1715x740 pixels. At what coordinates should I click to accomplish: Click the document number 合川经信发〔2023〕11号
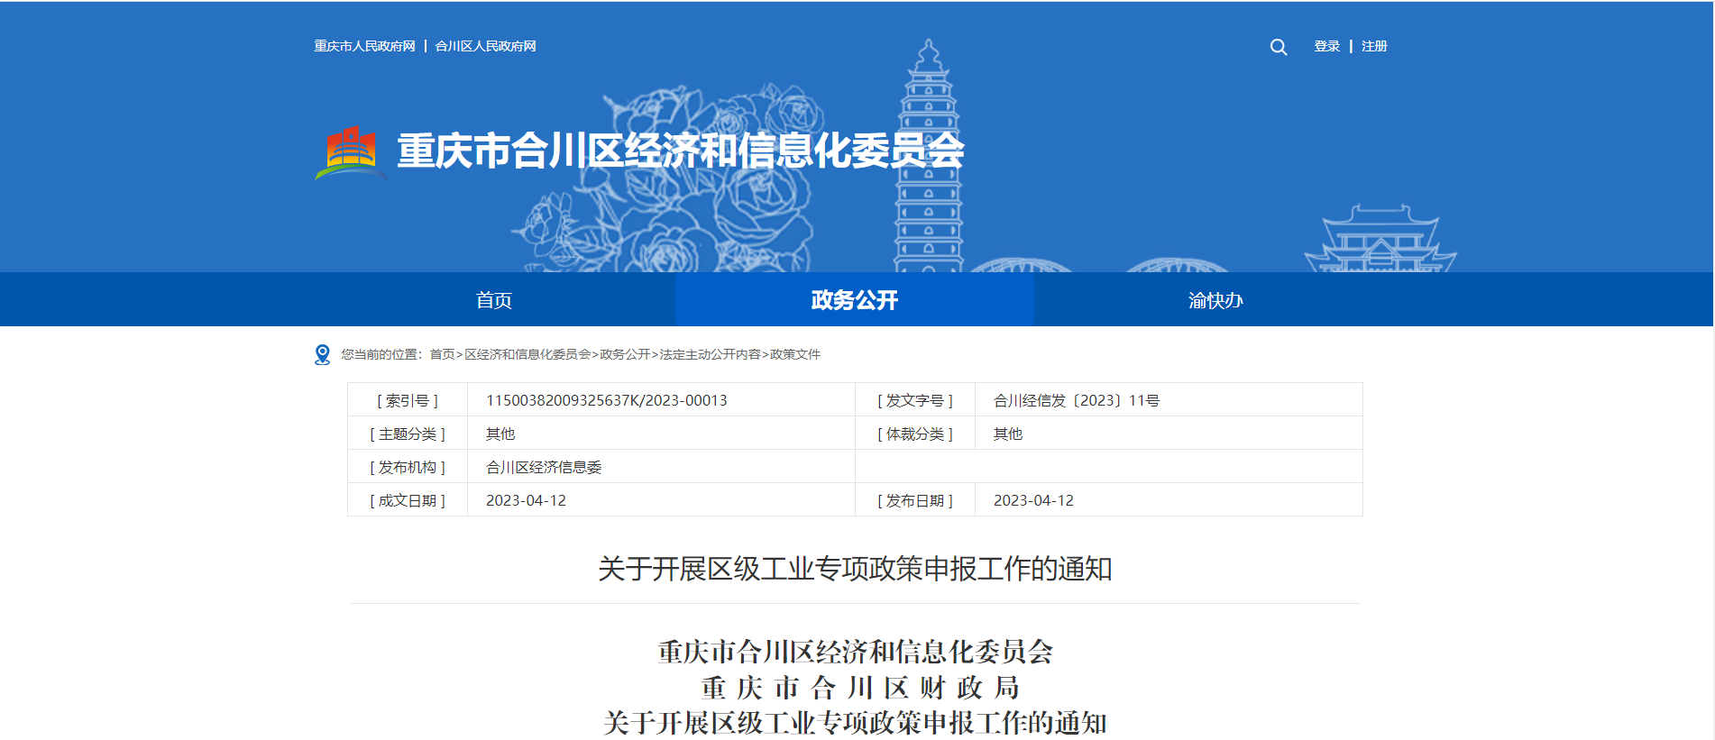[1076, 400]
